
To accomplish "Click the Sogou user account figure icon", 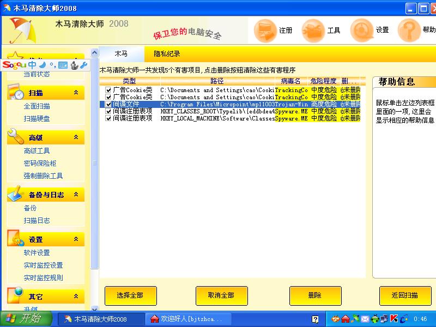I will coord(74,65).
